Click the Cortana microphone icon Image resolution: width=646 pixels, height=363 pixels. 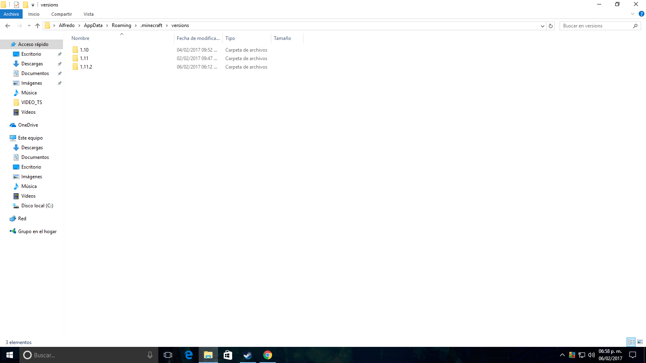point(150,355)
